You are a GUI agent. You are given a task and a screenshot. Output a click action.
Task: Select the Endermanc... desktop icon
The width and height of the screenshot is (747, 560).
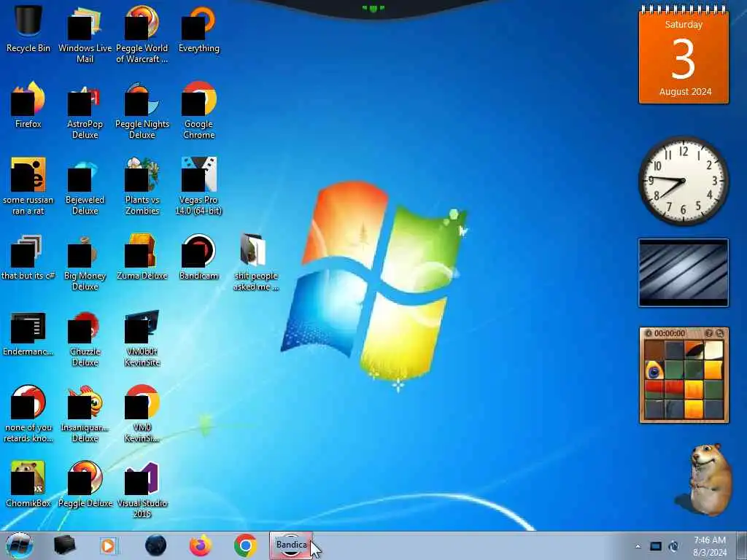click(x=28, y=333)
